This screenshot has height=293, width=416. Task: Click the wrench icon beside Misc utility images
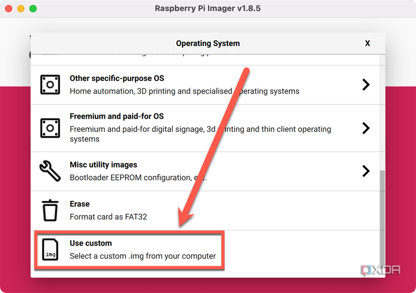pyautogui.click(x=50, y=171)
